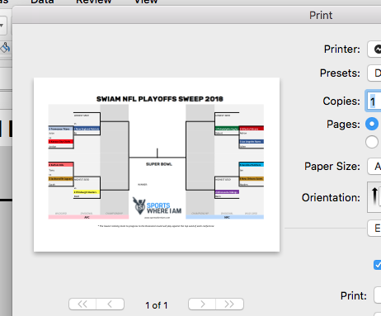
Task: Open the Data ribbon tab
Action: 42,2
